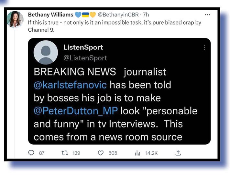Screen dimensions: 230x175
Task: Open the three-dot more menu on Bethany's tweet
Action: [207, 15]
